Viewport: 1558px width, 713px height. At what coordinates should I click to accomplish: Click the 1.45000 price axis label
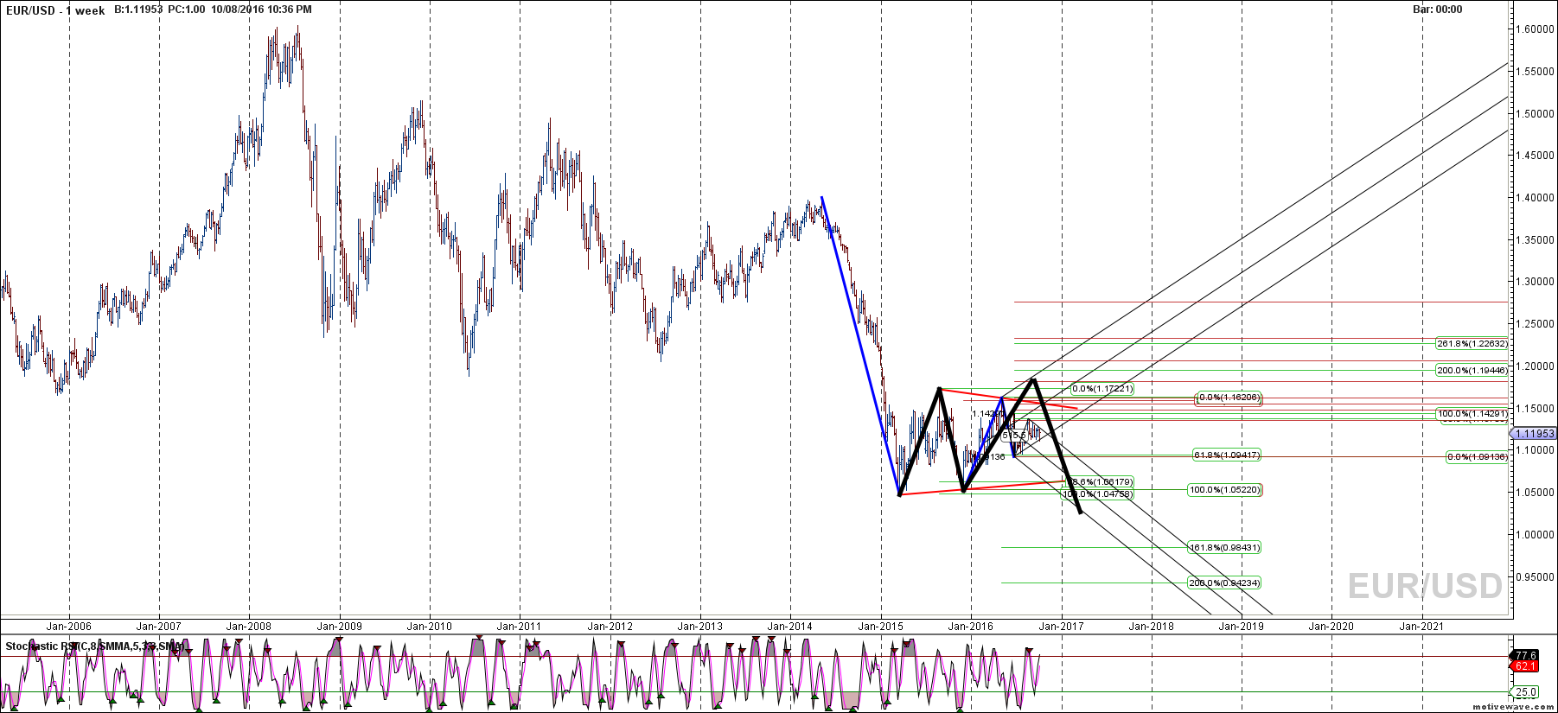click(x=1536, y=156)
